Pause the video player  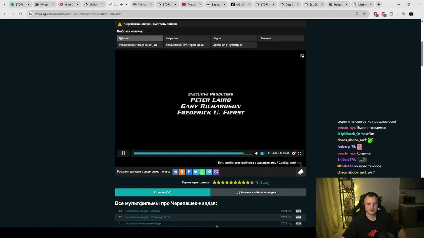click(x=123, y=153)
